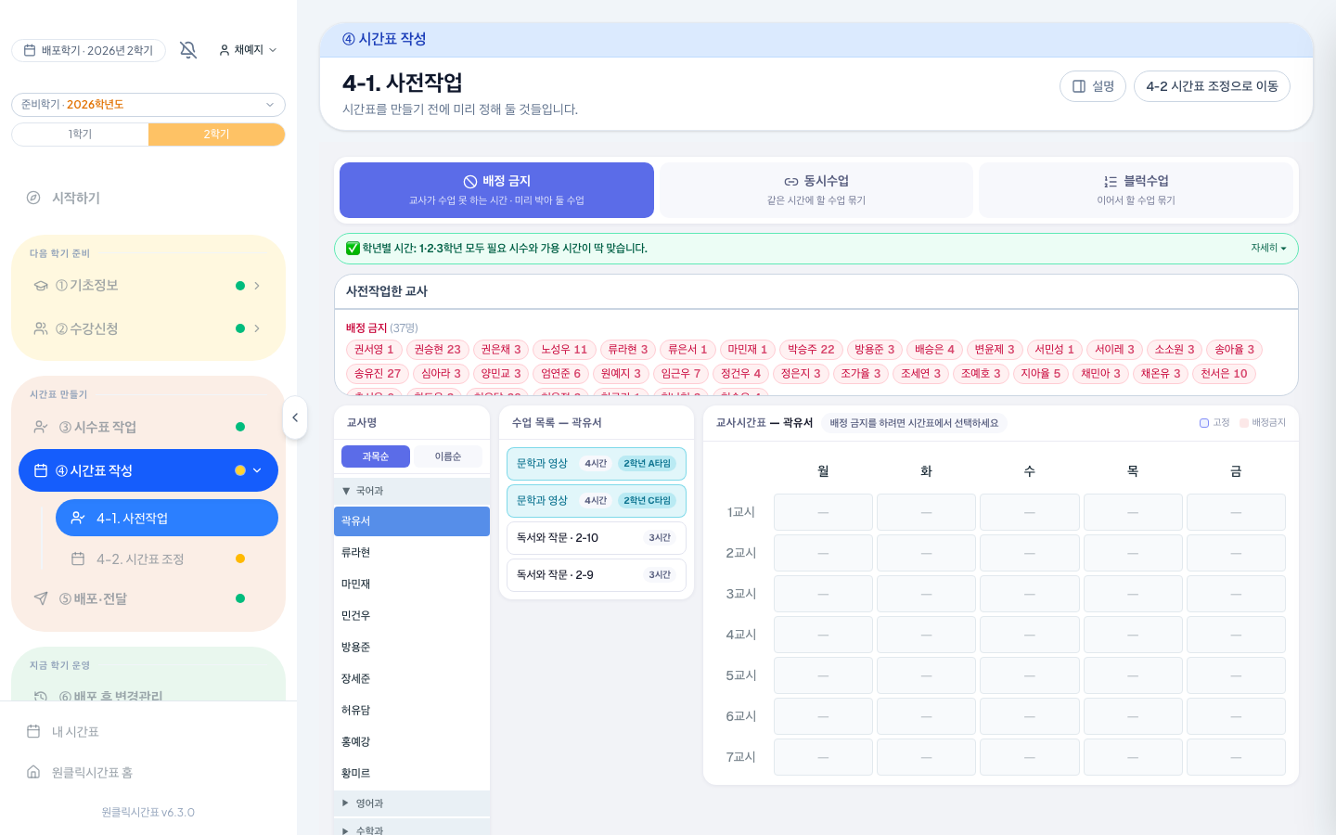Mute notifications with the bell icon

click(x=188, y=50)
